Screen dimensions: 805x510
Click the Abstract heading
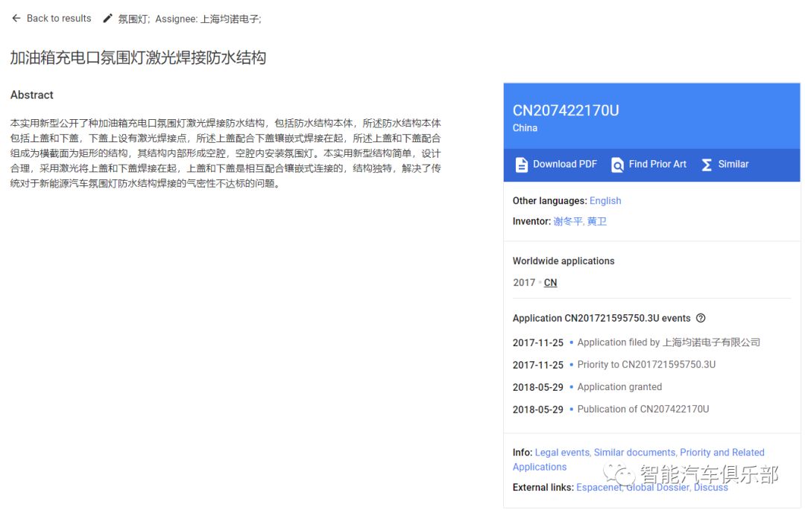tap(32, 95)
